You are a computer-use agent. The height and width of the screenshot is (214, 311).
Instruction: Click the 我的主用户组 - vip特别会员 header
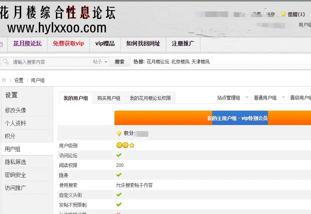(237, 118)
